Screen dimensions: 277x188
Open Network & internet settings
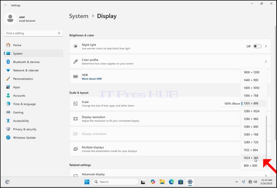(33, 70)
